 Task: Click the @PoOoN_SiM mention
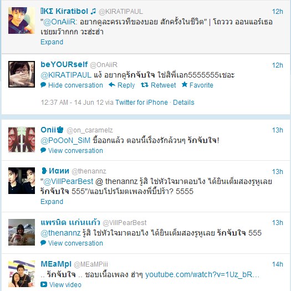point(65,140)
